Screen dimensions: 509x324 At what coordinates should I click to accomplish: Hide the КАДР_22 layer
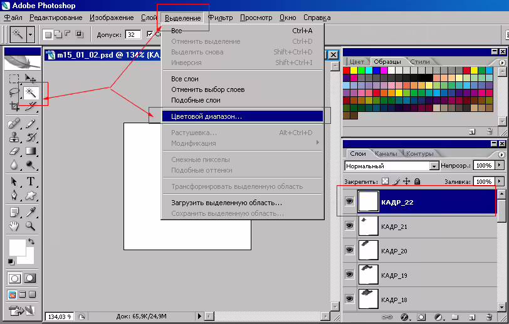[x=349, y=201]
